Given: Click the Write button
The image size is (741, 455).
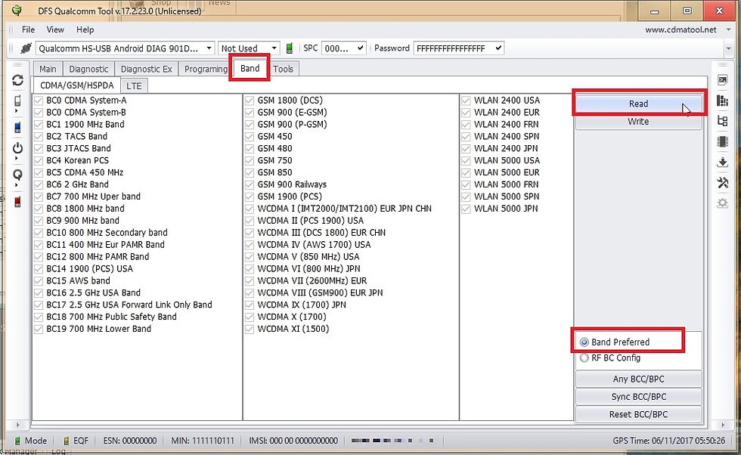Looking at the screenshot, I should point(638,122).
